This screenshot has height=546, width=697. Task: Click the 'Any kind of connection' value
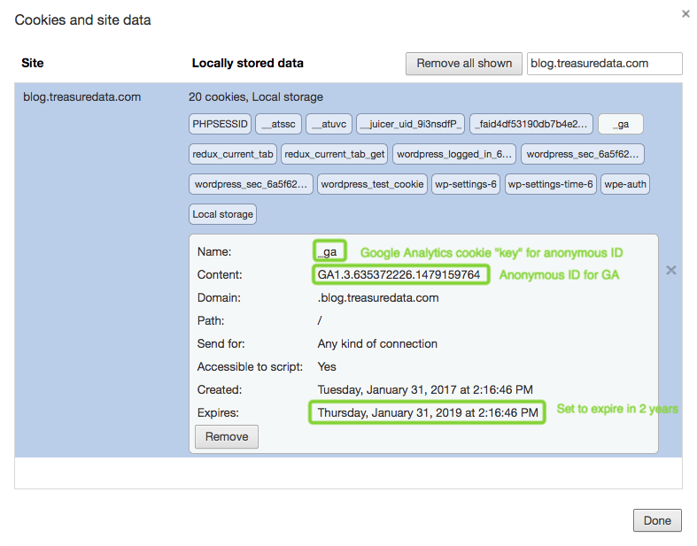click(x=377, y=344)
